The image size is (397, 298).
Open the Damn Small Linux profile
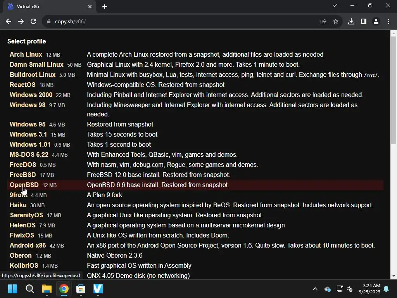click(x=36, y=65)
